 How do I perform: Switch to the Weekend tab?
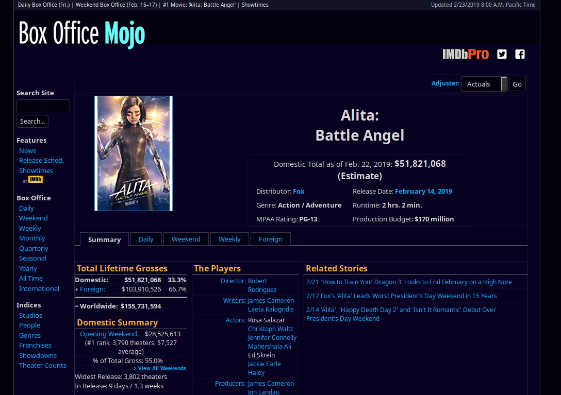pyautogui.click(x=186, y=239)
